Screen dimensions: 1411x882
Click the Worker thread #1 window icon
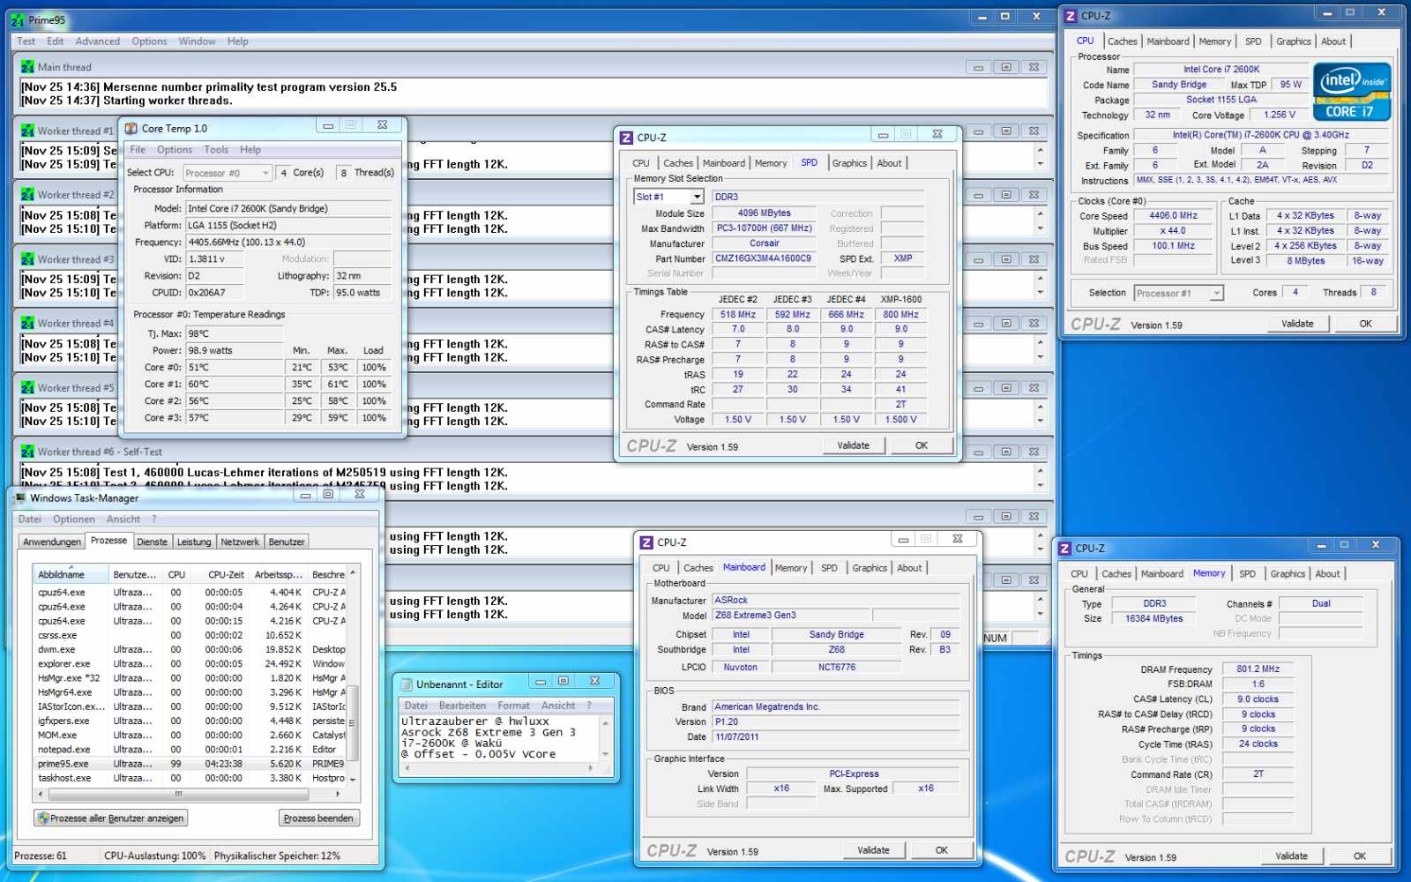point(27,131)
